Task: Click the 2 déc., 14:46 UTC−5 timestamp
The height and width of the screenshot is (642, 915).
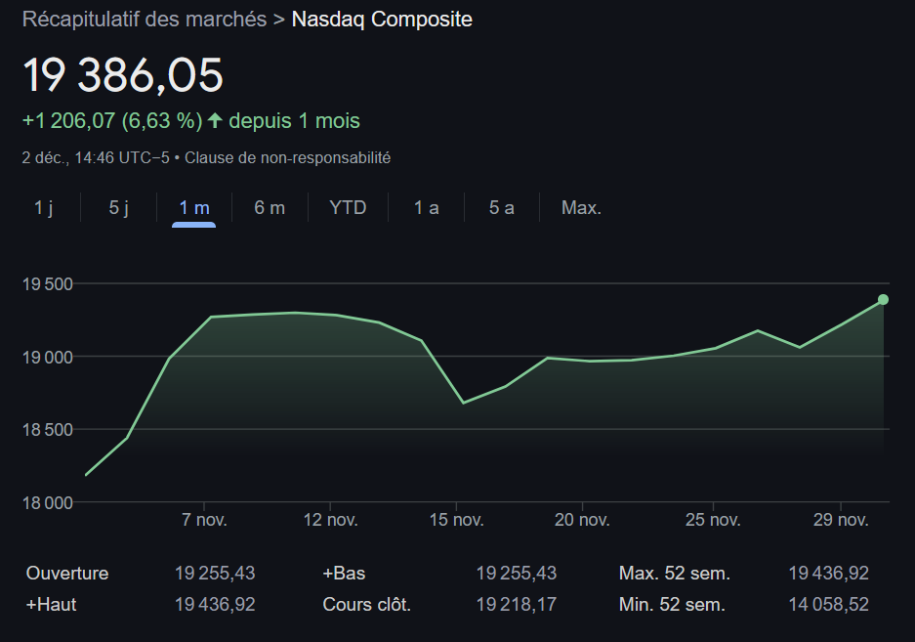Action: tap(96, 157)
